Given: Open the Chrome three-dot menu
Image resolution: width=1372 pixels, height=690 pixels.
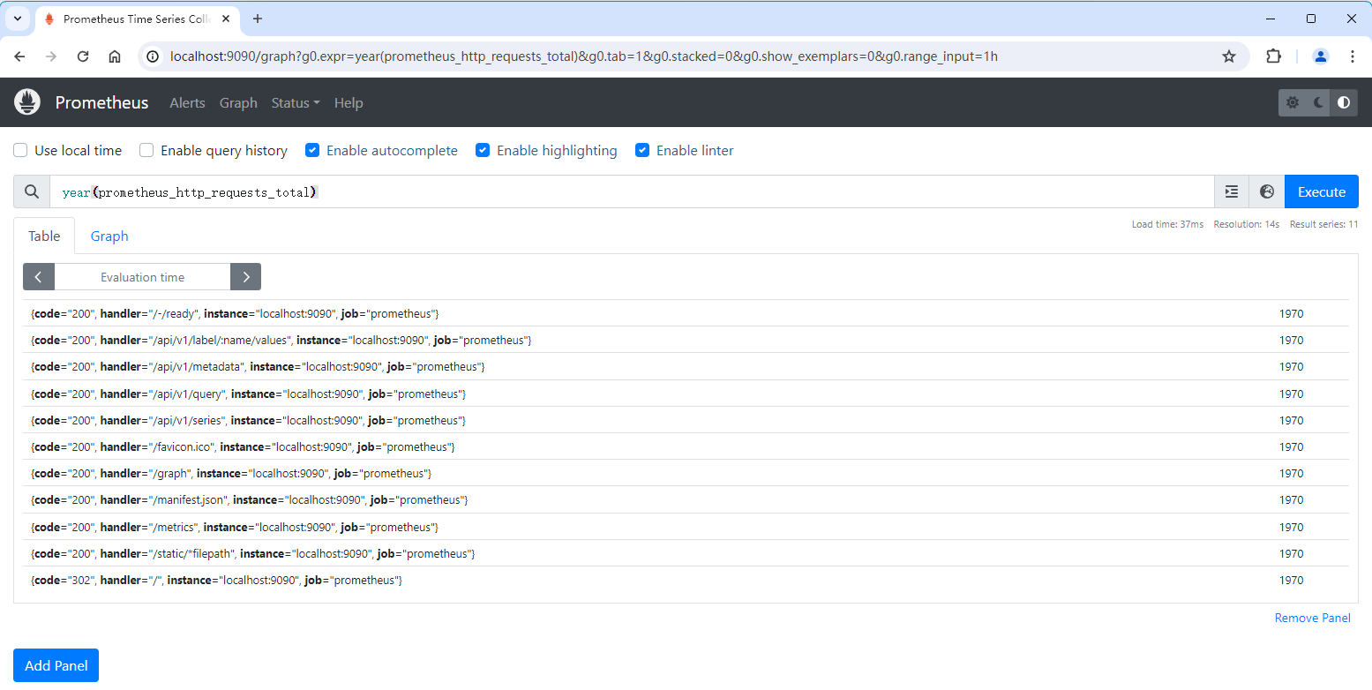Looking at the screenshot, I should click(x=1353, y=56).
